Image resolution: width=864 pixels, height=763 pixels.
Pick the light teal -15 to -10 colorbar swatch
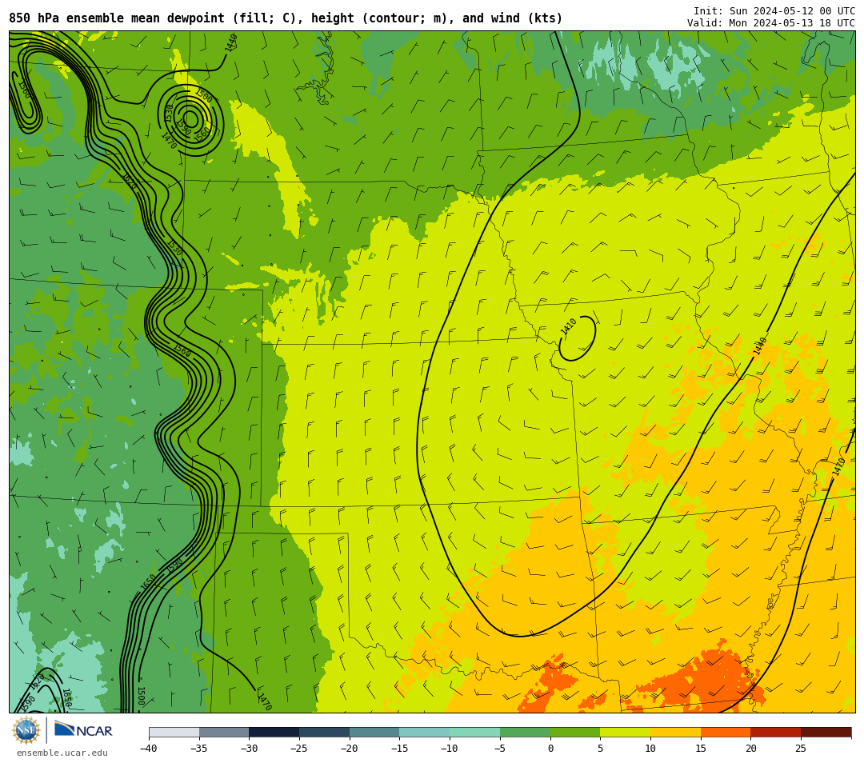pyautogui.click(x=424, y=732)
